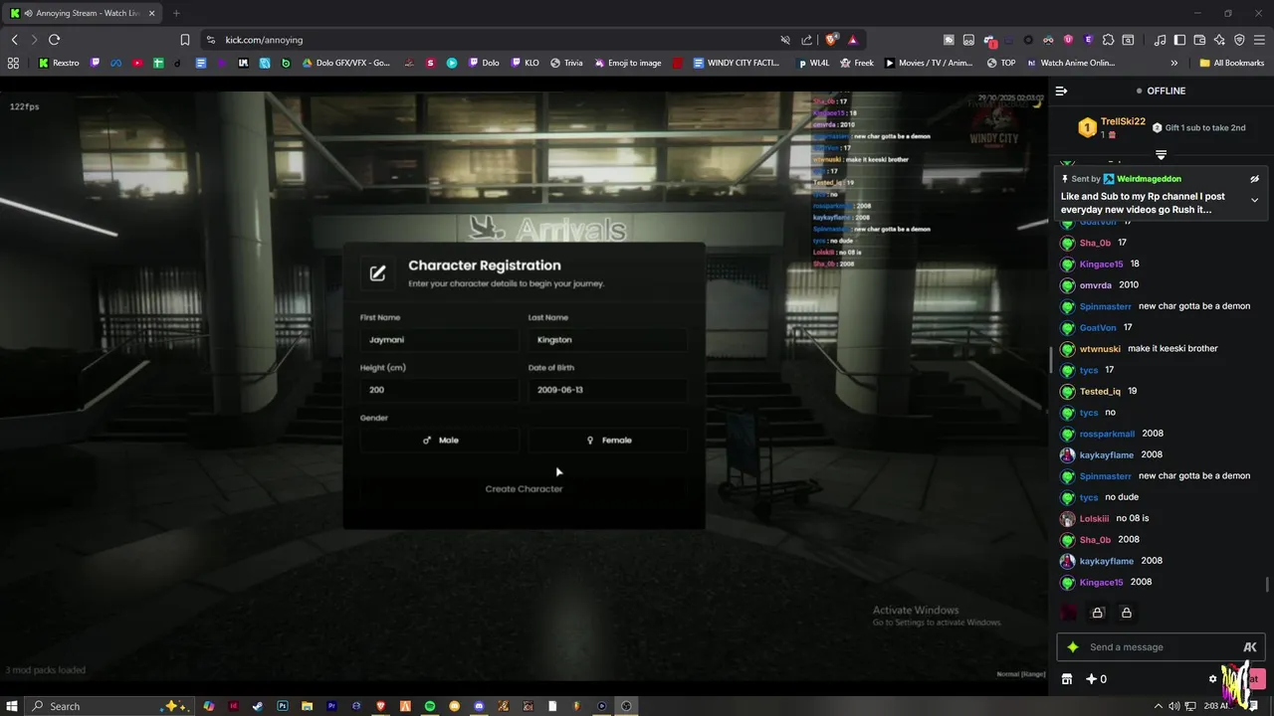Open TrellSki22's leaderboard entry

point(1112,127)
